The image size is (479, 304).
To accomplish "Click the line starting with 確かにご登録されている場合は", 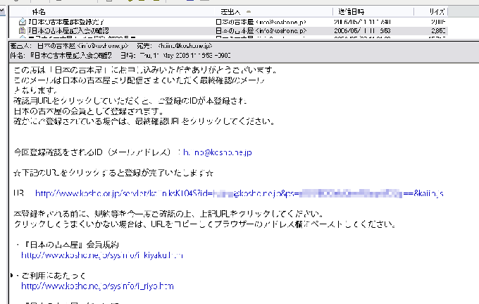I will coord(144,121).
